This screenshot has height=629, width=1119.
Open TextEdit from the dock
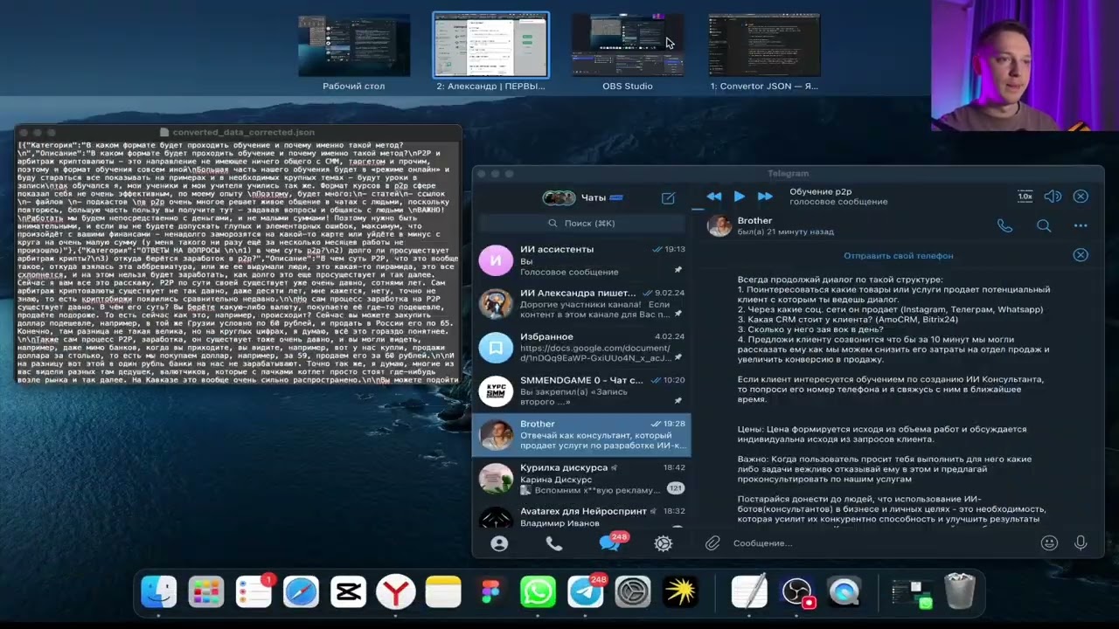tap(749, 592)
